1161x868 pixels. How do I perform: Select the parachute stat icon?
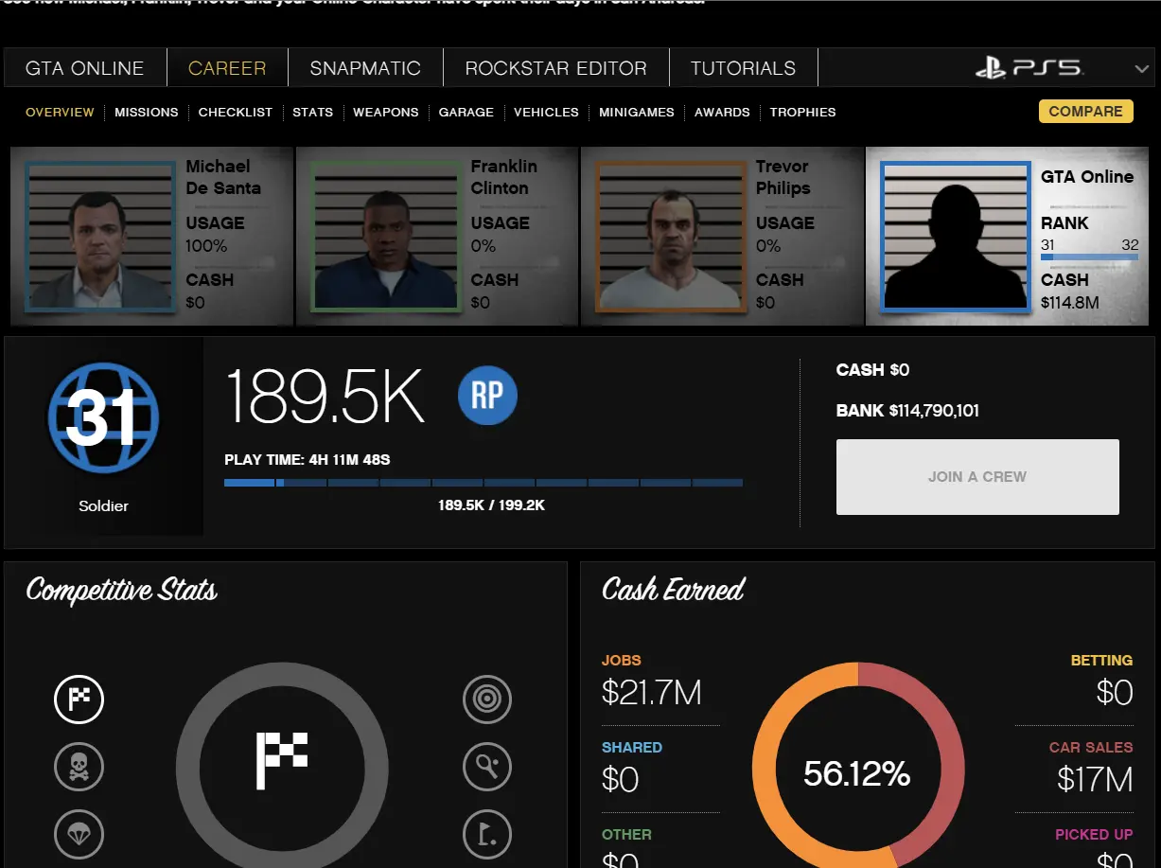point(79,833)
